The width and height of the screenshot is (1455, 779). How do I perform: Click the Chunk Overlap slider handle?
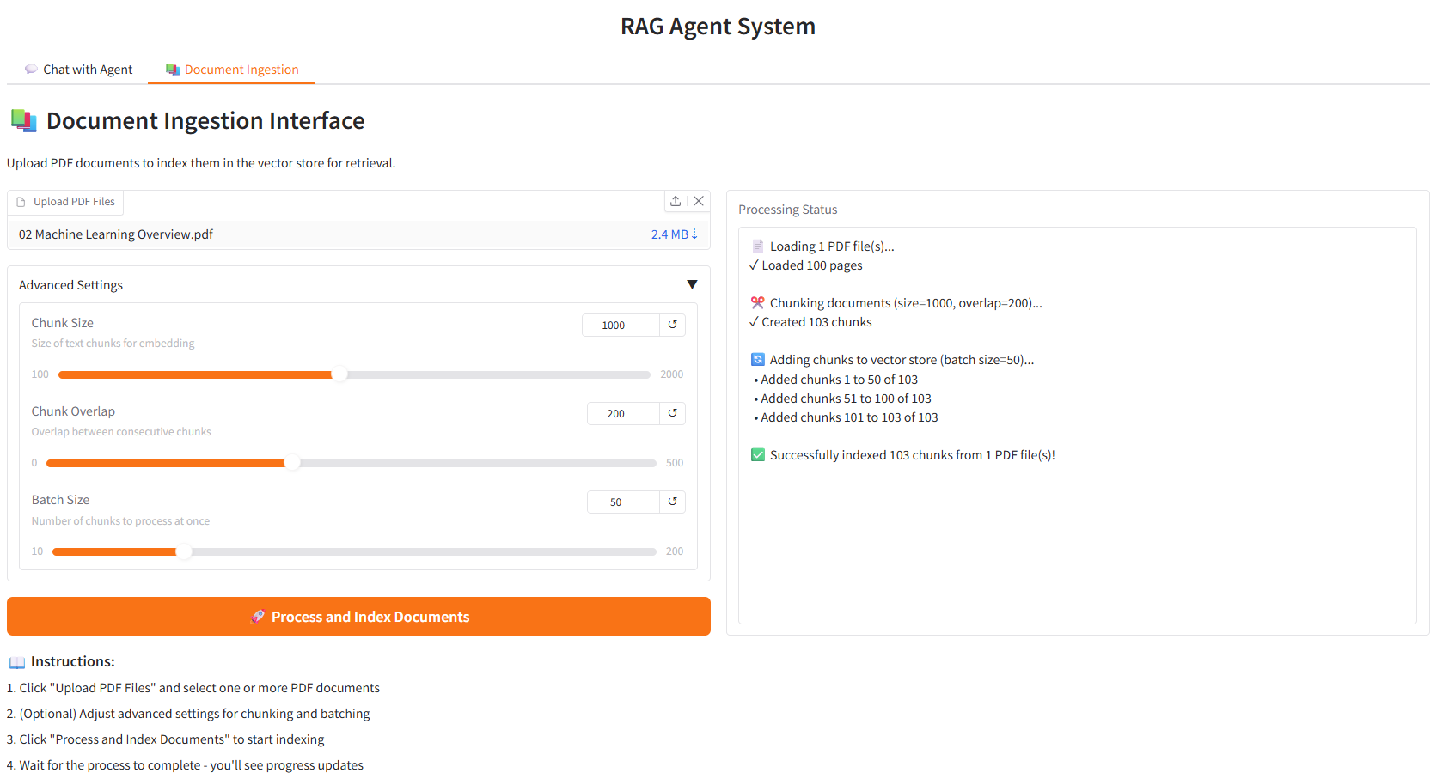[x=292, y=463]
